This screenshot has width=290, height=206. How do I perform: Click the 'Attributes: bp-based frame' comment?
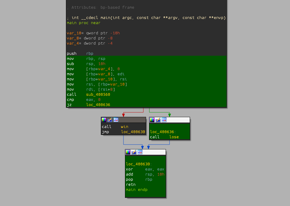100,8
